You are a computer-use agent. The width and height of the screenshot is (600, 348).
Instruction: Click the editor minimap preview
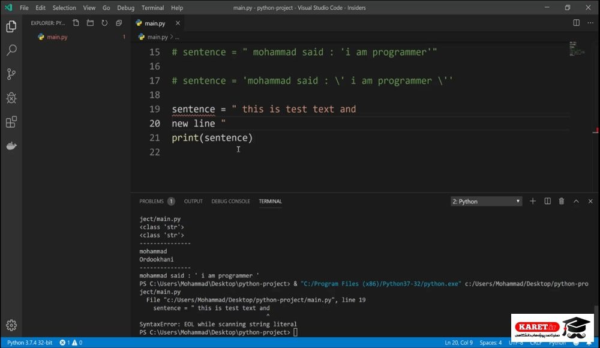click(577, 49)
